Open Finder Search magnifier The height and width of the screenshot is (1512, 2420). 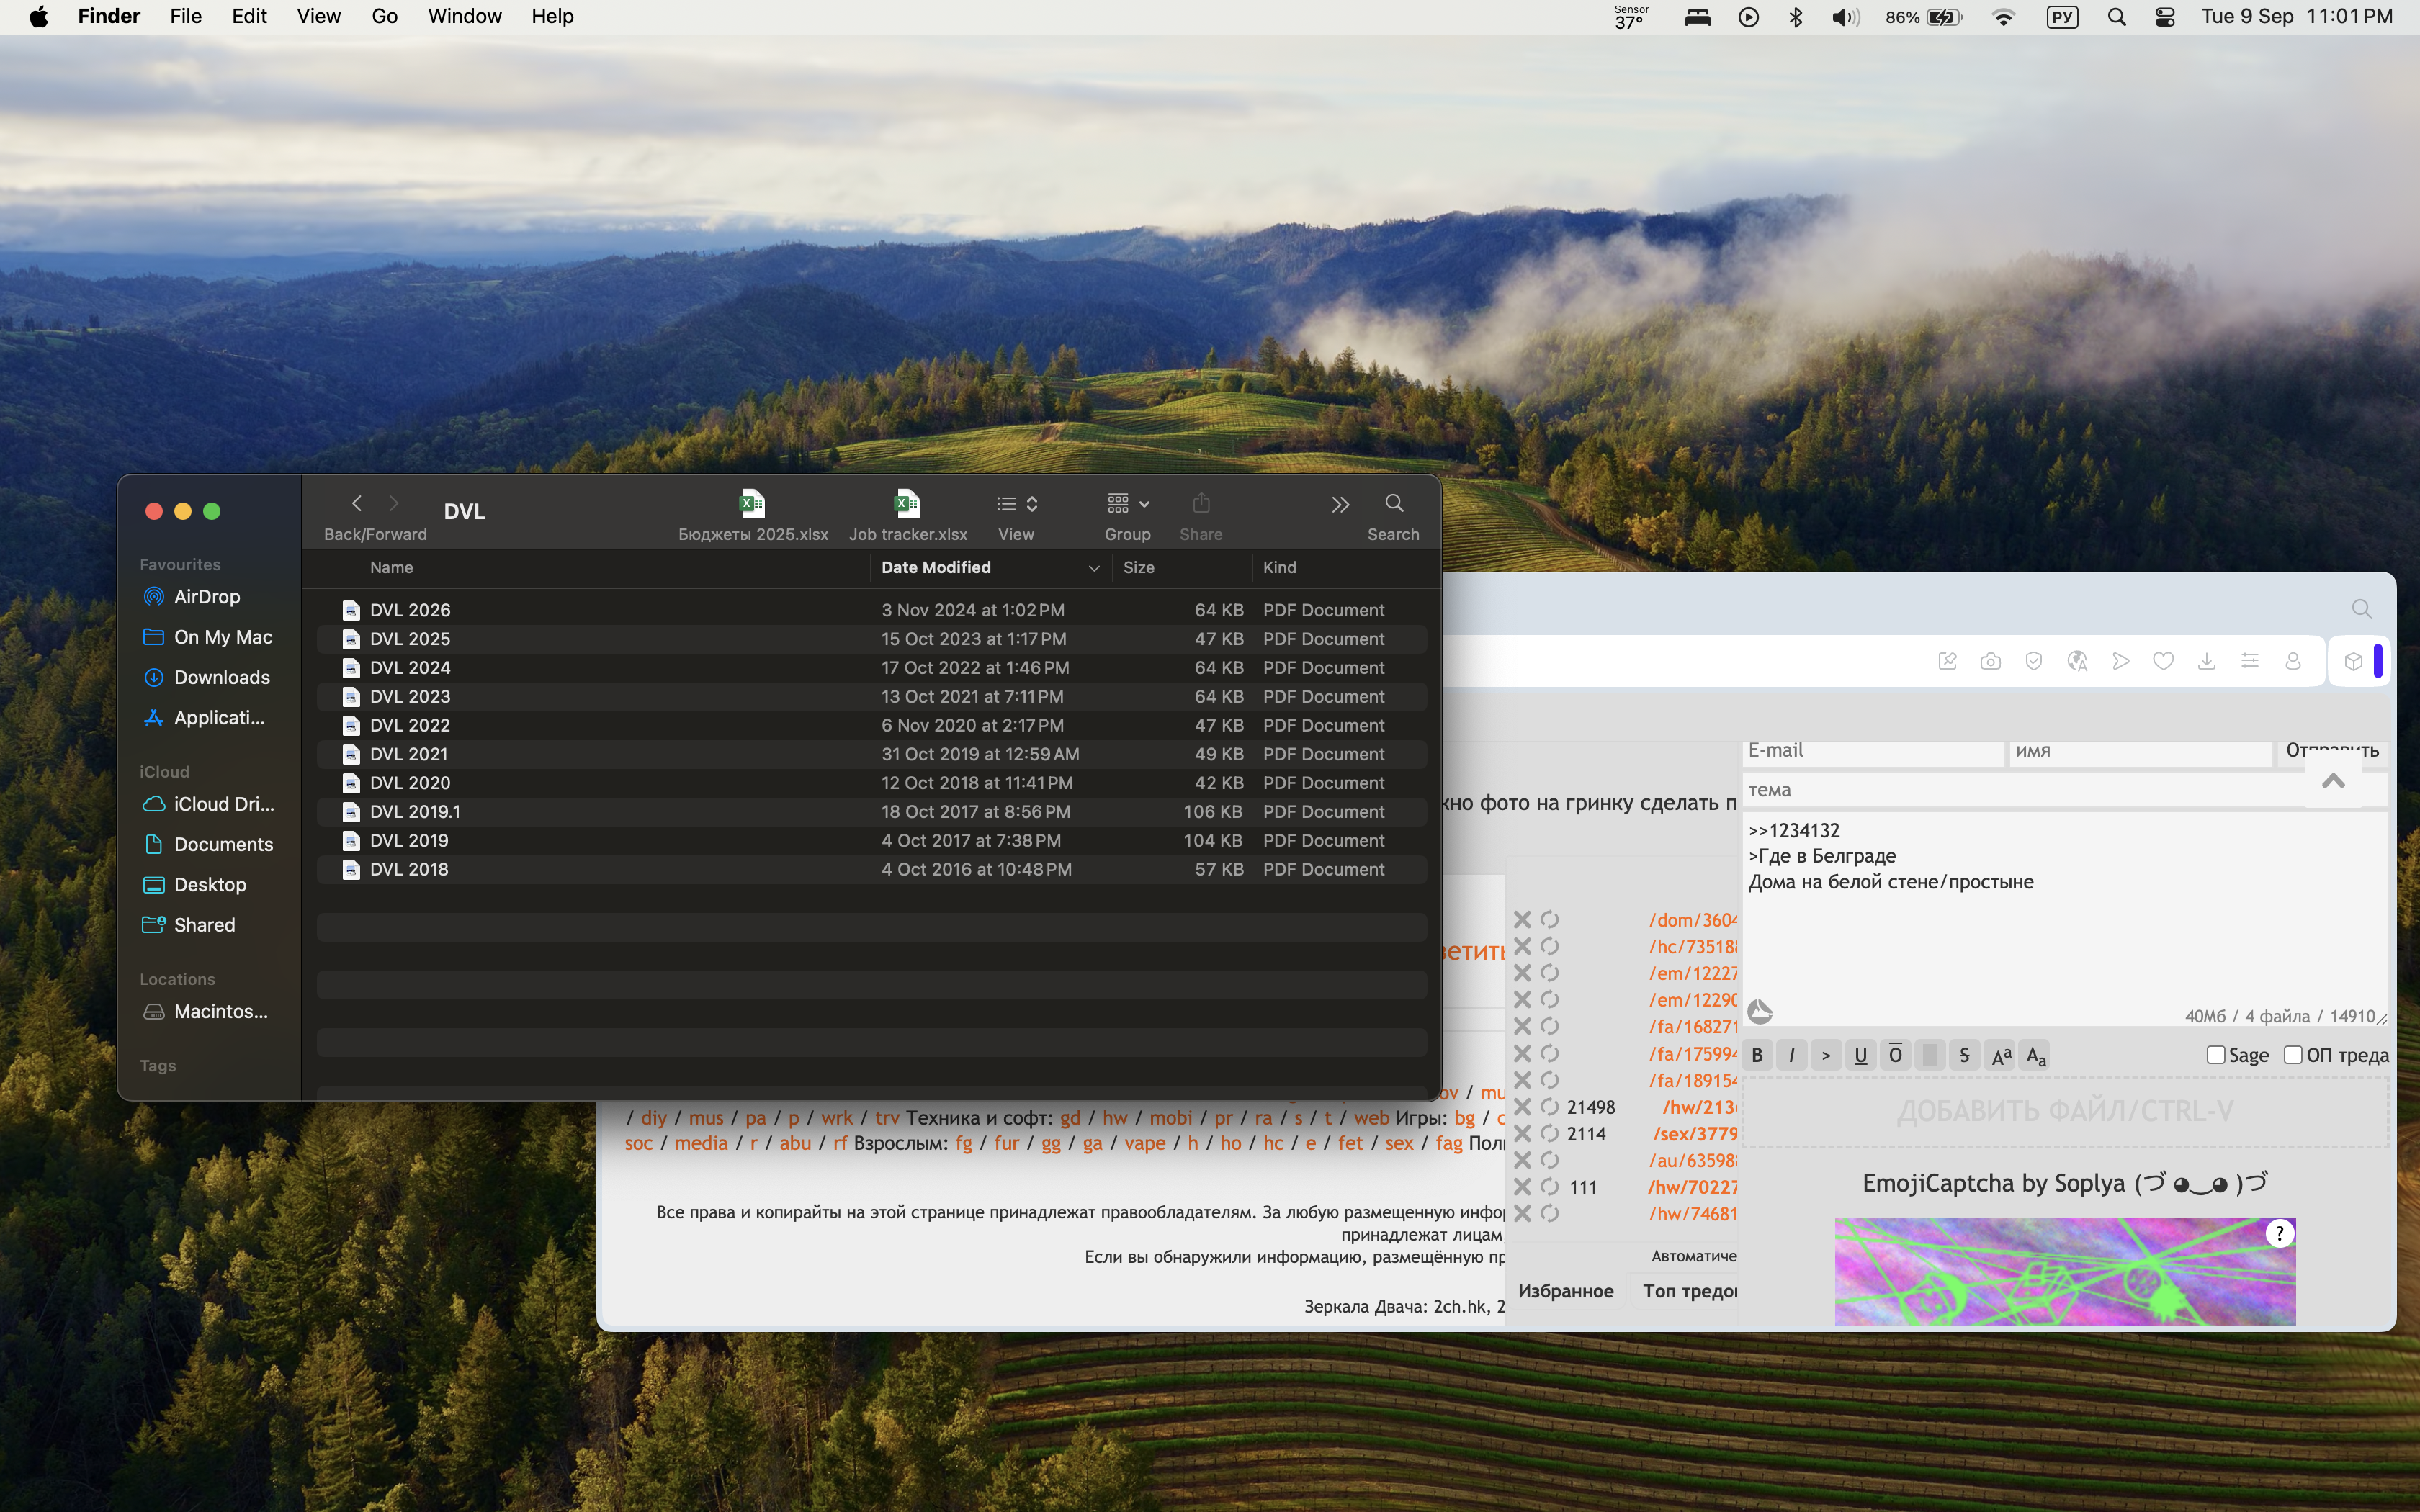tap(1394, 503)
